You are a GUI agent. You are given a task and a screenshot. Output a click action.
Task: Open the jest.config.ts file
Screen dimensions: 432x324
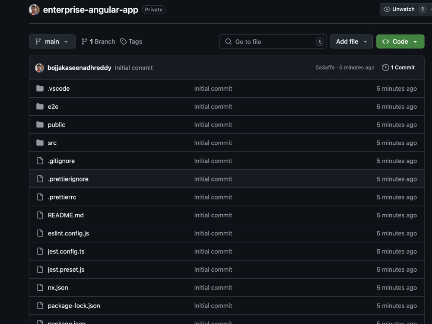tap(66, 251)
